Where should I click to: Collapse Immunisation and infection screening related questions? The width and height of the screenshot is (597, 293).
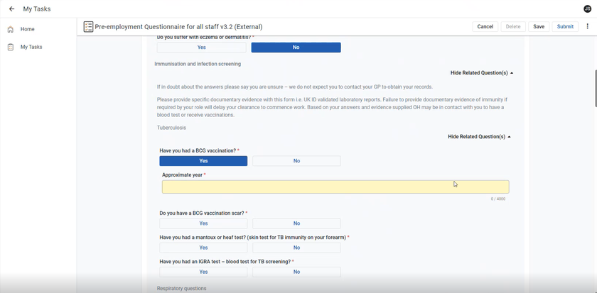(x=482, y=73)
